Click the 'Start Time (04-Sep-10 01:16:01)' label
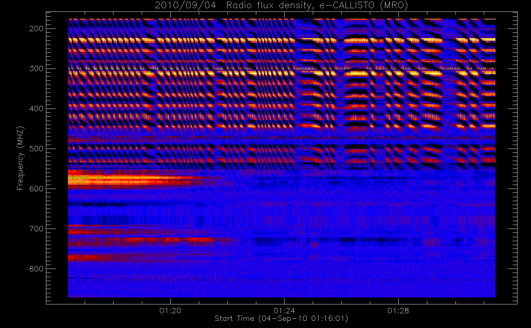The height and width of the screenshot is (328, 531). [x=281, y=318]
